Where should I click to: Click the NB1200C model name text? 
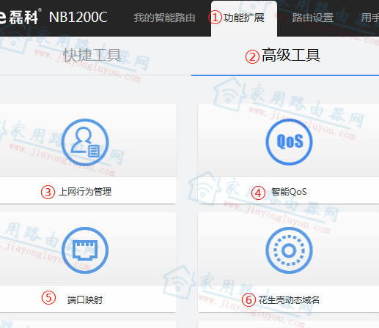pos(78,17)
